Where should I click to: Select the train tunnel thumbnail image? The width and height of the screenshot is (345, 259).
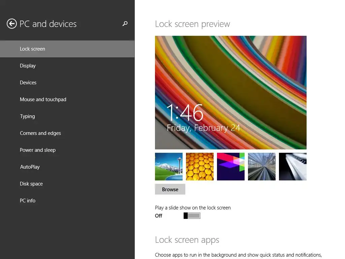(262, 167)
